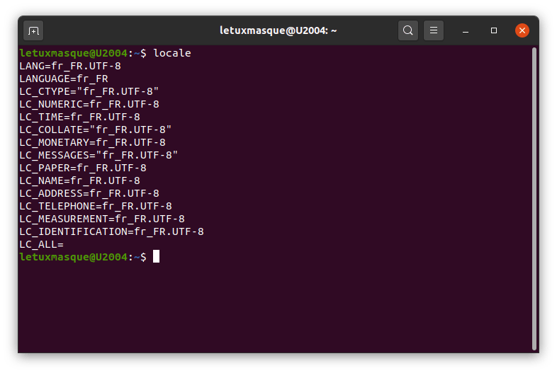Viewport: 557px width, 373px height.
Task: Click the LANGUAGE=fr_FR output line
Action: 64,79
